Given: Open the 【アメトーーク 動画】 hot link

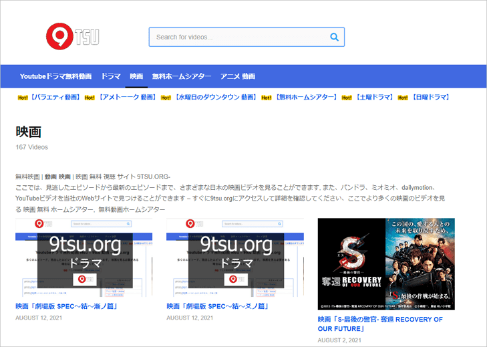Looking at the screenshot, I should [128, 98].
